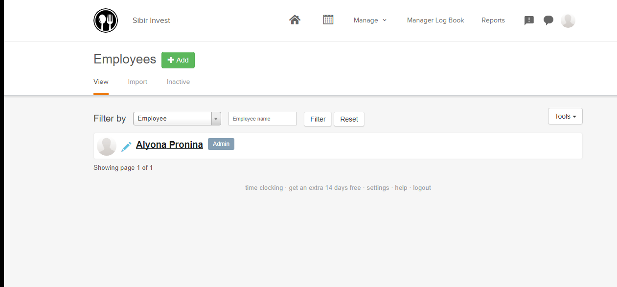Open the Filter by Employee combo box
The image size is (617, 287).
coord(177,119)
